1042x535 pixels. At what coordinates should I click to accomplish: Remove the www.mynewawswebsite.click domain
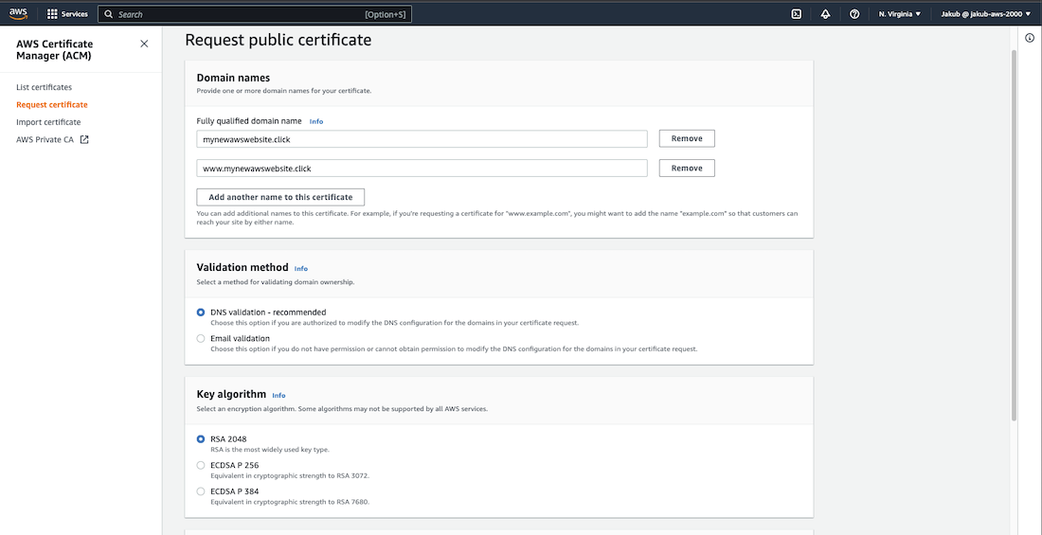click(x=687, y=169)
